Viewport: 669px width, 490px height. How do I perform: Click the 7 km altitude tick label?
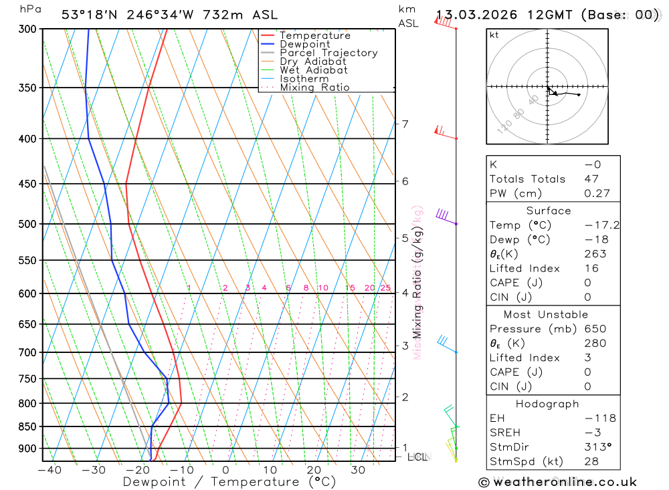click(405, 124)
